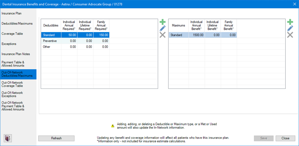This screenshot has height=146, width=299.
Task: Open the Deductibles/Maximums section
Action: pyautogui.click(x=18, y=24)
